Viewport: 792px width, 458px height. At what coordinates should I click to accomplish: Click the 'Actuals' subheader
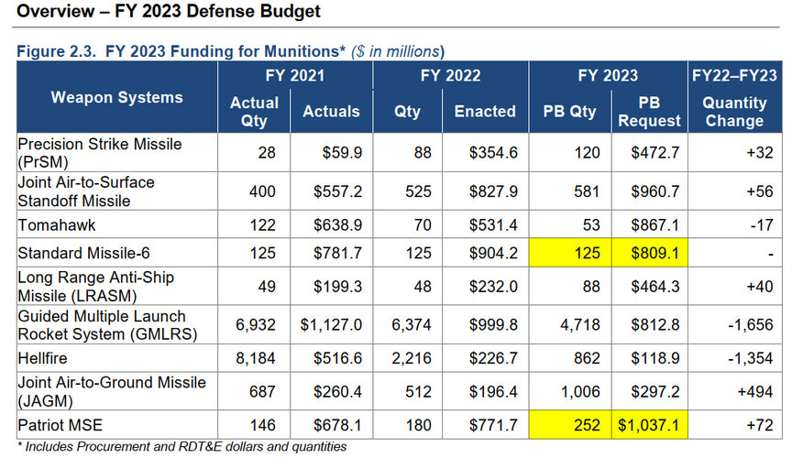pos(331,112)
